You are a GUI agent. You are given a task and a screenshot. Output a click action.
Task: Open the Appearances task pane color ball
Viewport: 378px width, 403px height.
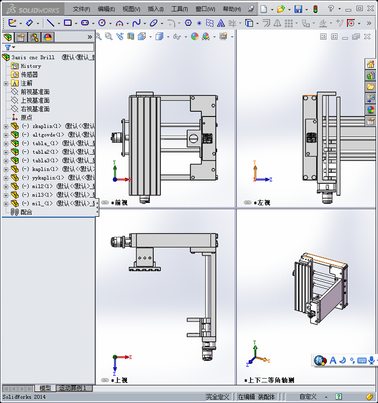tap(370, 110)
